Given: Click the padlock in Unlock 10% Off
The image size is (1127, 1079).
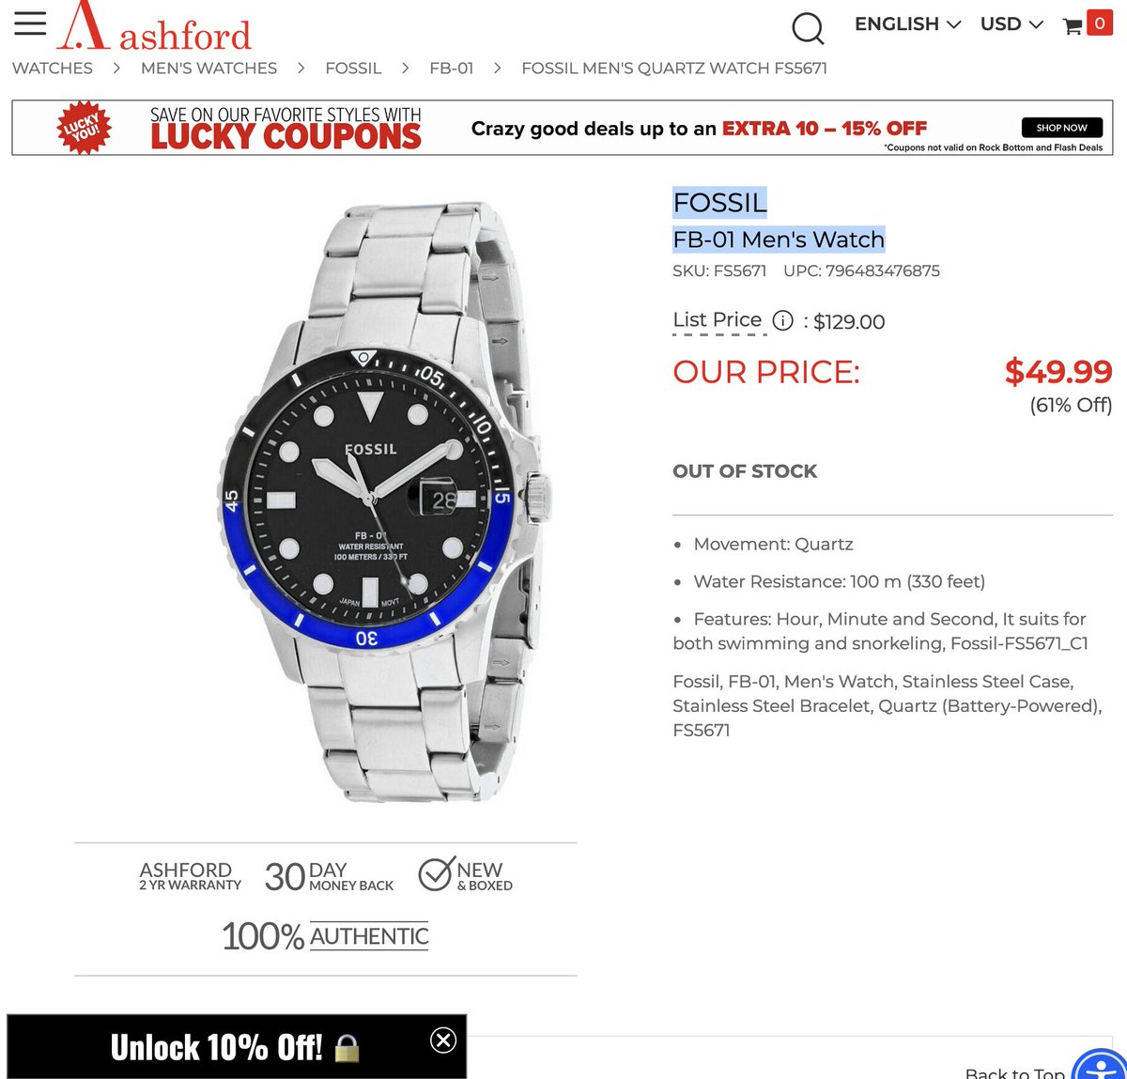Looking at the screenshot, I should point(347,1048).
